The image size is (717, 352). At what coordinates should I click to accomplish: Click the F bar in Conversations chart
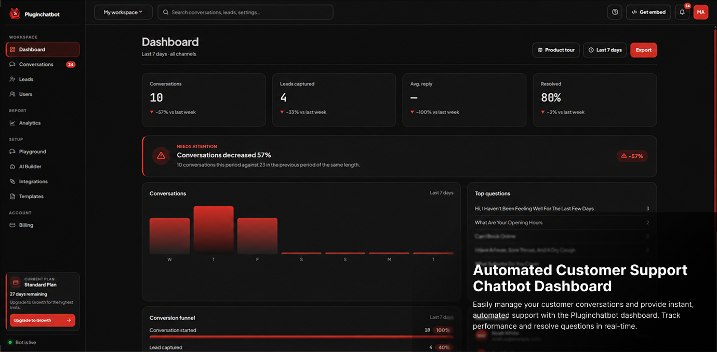coord(257,236)
